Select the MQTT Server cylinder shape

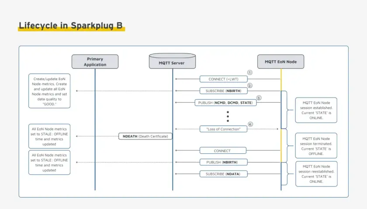tap(172, 61)
